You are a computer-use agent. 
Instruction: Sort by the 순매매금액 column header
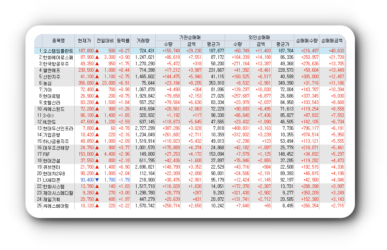(332, 41)
